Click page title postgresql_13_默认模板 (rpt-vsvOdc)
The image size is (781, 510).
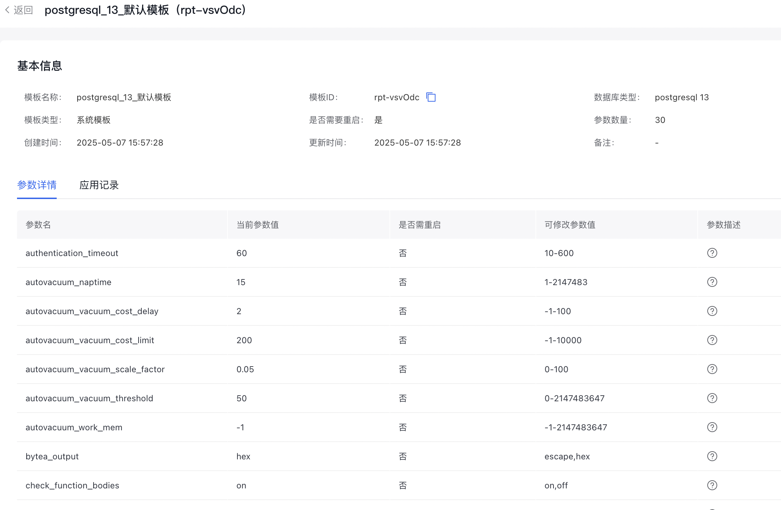pyautogui.click(x=145, y=10)
